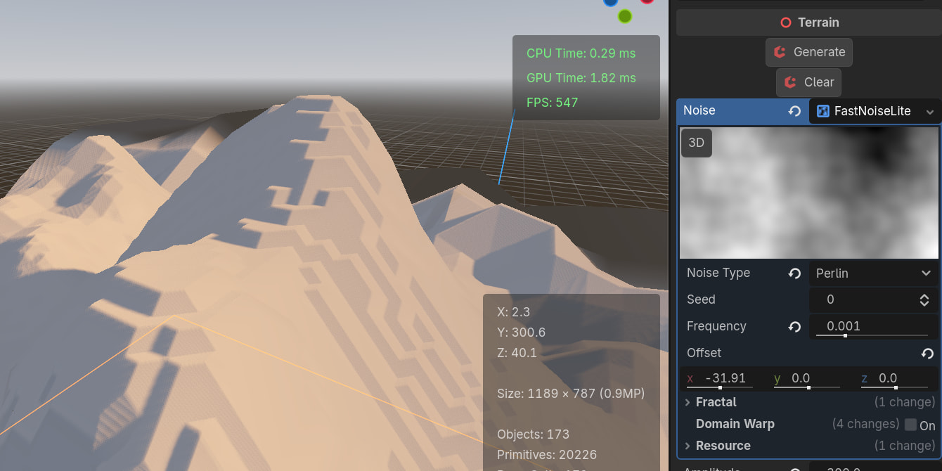Click the Noise property revert icon
The width and height of the screenshot is (942, 471).
(x=794, y=111)
